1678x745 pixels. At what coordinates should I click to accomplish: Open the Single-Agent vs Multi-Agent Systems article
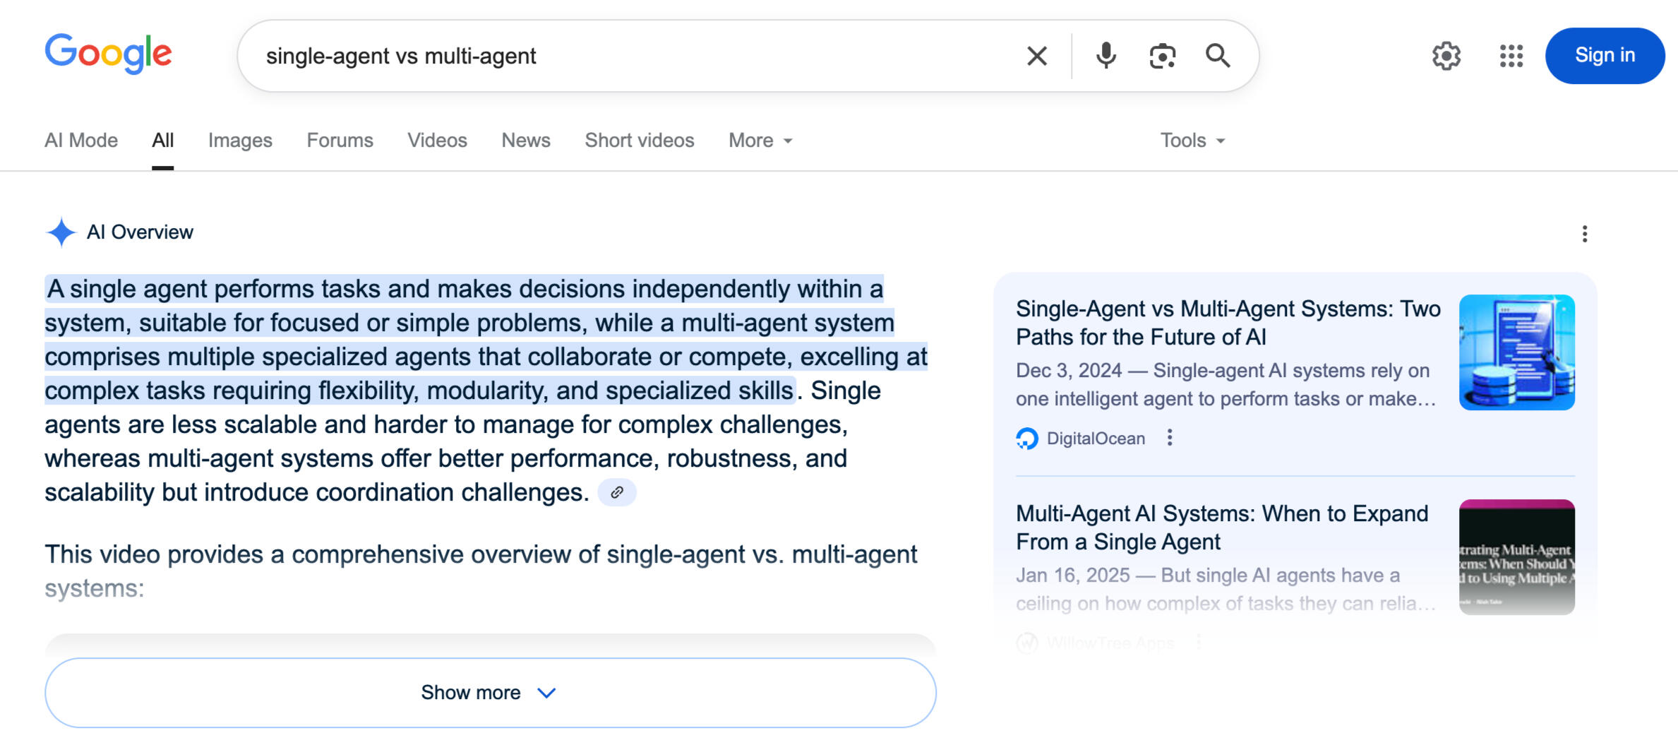(x=1228, y=323)
